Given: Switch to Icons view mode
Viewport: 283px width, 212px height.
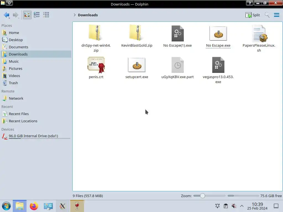Looking at the screenshot, I should 27,15.
